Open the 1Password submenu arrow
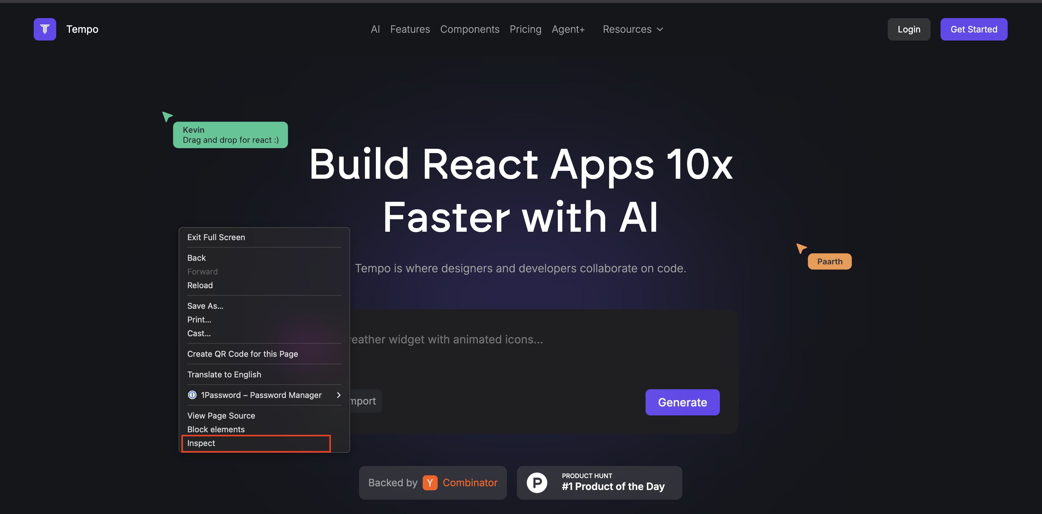This screenshot has height=514, width=1042. coord(339,395)
